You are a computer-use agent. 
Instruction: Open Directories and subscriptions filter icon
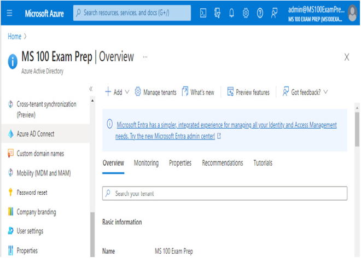coord(217,13)
